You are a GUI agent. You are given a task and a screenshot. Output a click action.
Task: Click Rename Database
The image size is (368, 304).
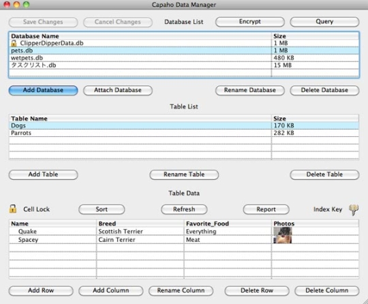249,90
